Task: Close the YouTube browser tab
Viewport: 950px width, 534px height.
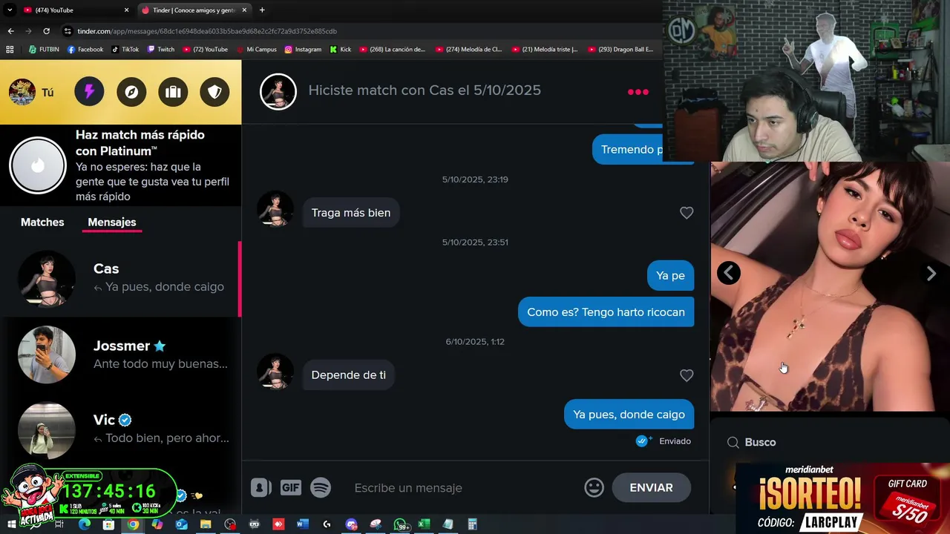Action: 126,10
